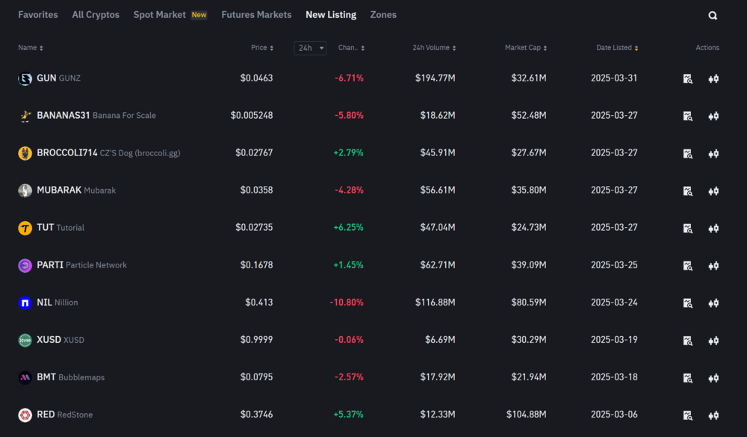
Task: Click trade icon for TUT row
Action: [713, 229]
